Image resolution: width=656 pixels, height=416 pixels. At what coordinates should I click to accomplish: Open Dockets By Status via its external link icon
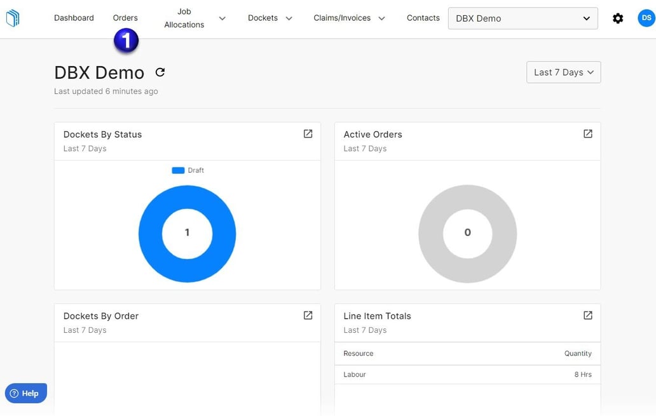308,133
